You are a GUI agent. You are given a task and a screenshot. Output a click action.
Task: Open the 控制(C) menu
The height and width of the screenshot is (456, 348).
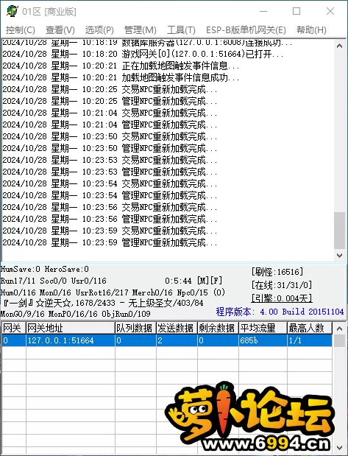(21, 30)
